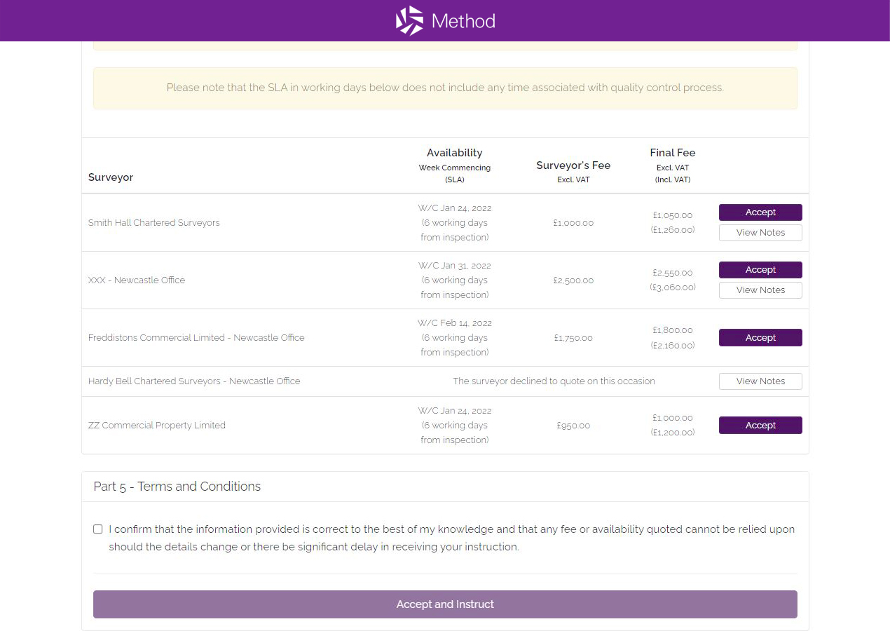Screen dimensions: 890x631
Task: View notes for Hardy Bell Chartered Surveyors
Action: pos(760,381)
